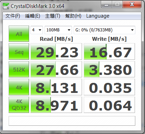
Task: Click the 4K QD32 write value 0.064
Action: tap(109, 105)
